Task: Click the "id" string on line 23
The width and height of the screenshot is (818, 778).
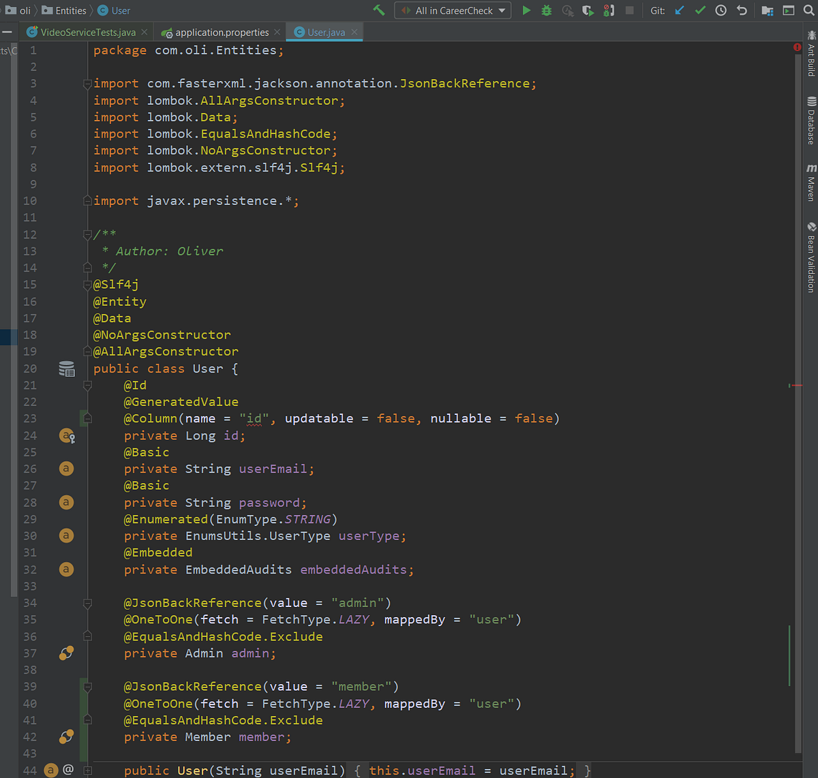Action: click(x=254, y=418)
